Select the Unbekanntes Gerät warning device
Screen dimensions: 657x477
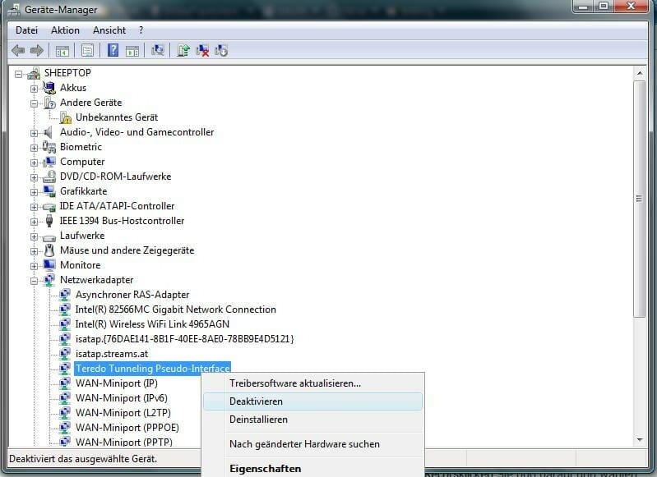point(116,117)
